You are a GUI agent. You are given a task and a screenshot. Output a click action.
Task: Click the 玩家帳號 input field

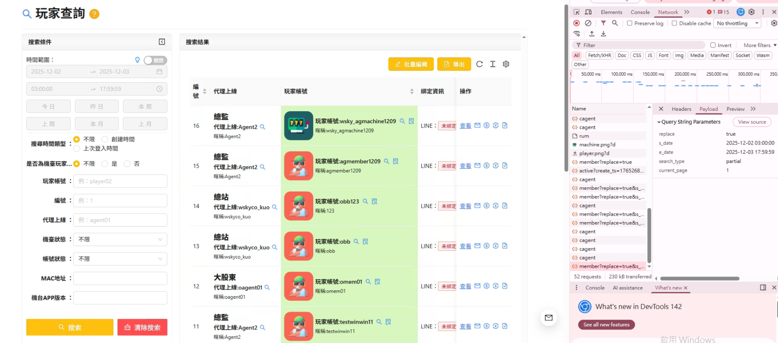pyautogui.click(x=120, y=181)
